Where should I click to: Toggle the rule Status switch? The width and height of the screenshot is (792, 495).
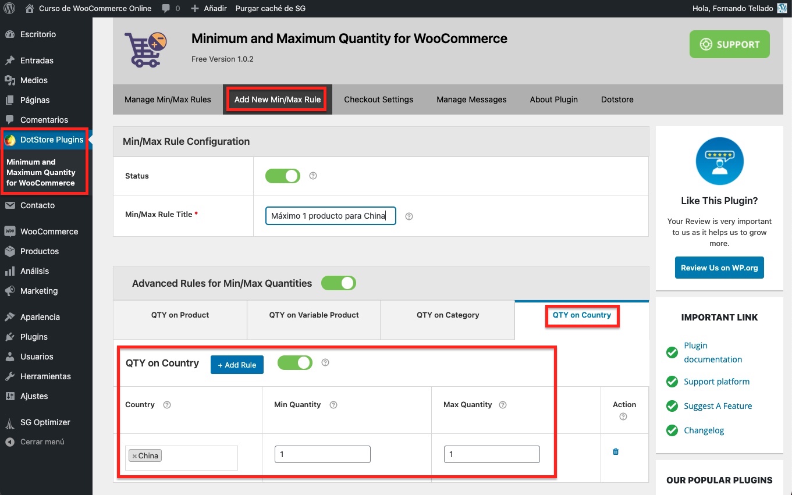tap(283, 176)
